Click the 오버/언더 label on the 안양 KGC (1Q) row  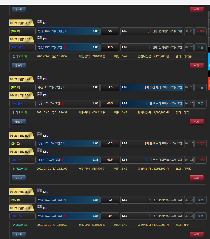(x=23, y=216)
